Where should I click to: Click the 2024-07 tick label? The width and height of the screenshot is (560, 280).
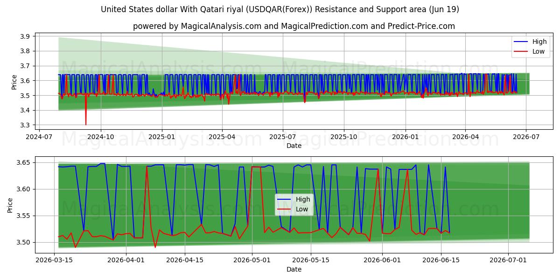39,137
